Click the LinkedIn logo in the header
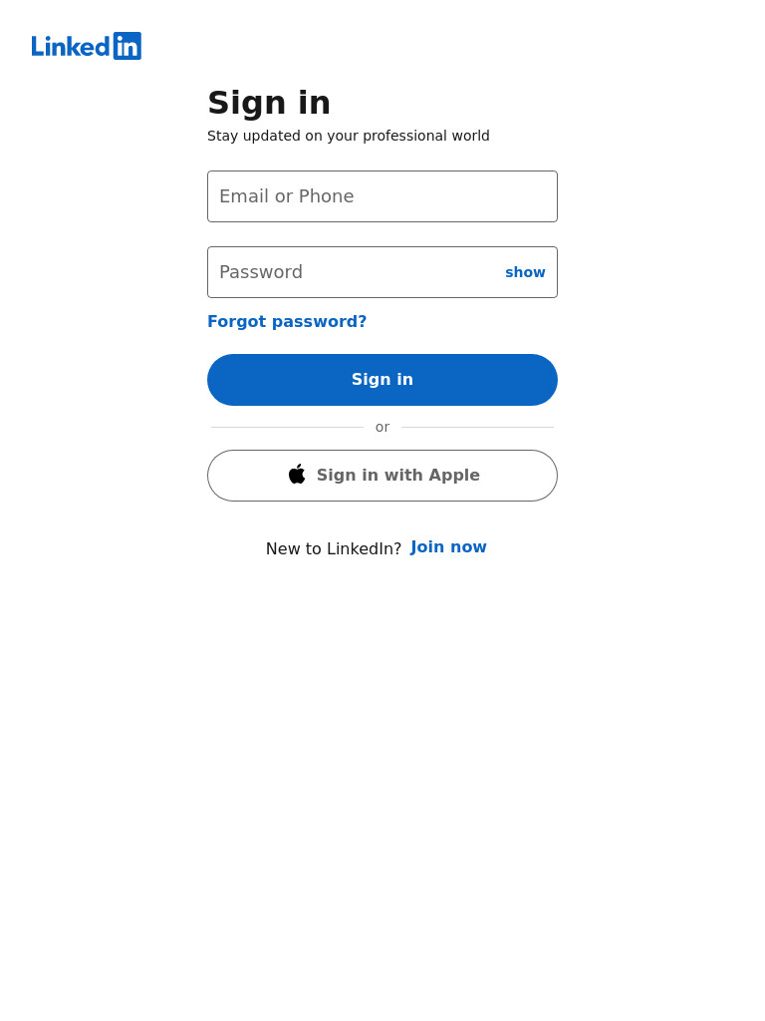The width and height of the screenshot is (765, 1021). [x=86, y=46]
